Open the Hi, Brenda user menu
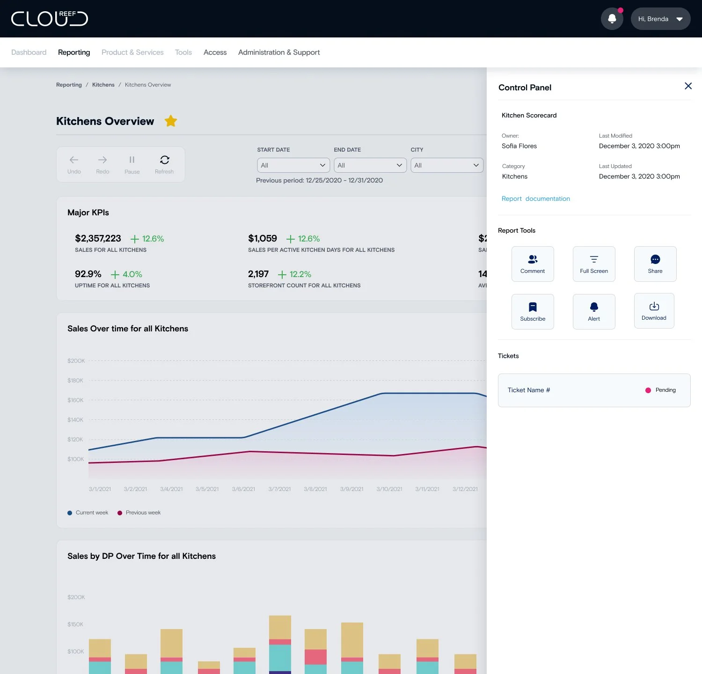The width and height of the screenshot is (702, 674). click(x=660, y=19)
